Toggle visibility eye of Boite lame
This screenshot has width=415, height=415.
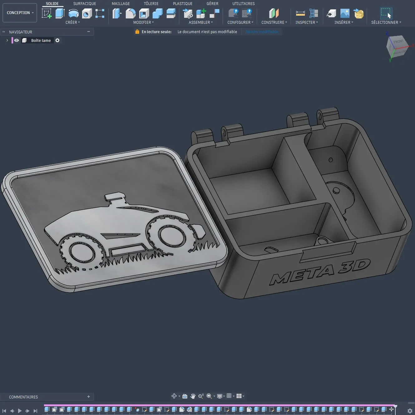pyautogui.click(x=17, y=40)
